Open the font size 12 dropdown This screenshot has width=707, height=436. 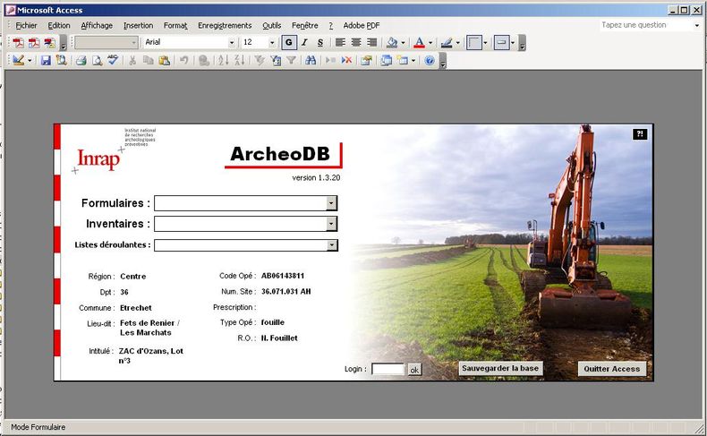click(272, 42)
